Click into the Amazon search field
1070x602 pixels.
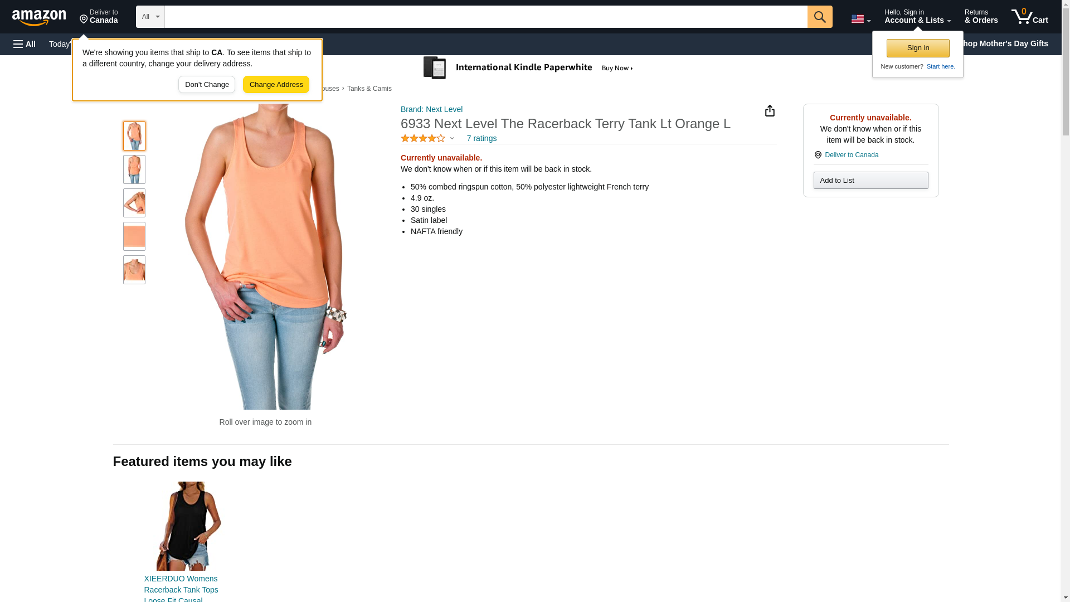(x=485, y=17)
